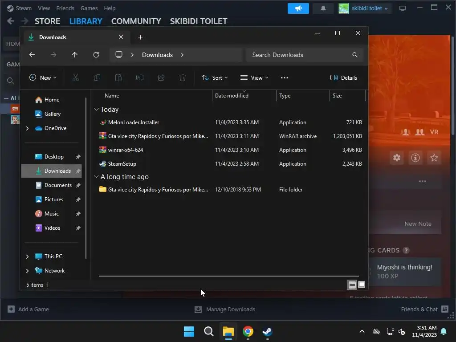Click the Delete trash can icon
The height and width of the screenshot is (342, 456).
click(x=182, y=77)
